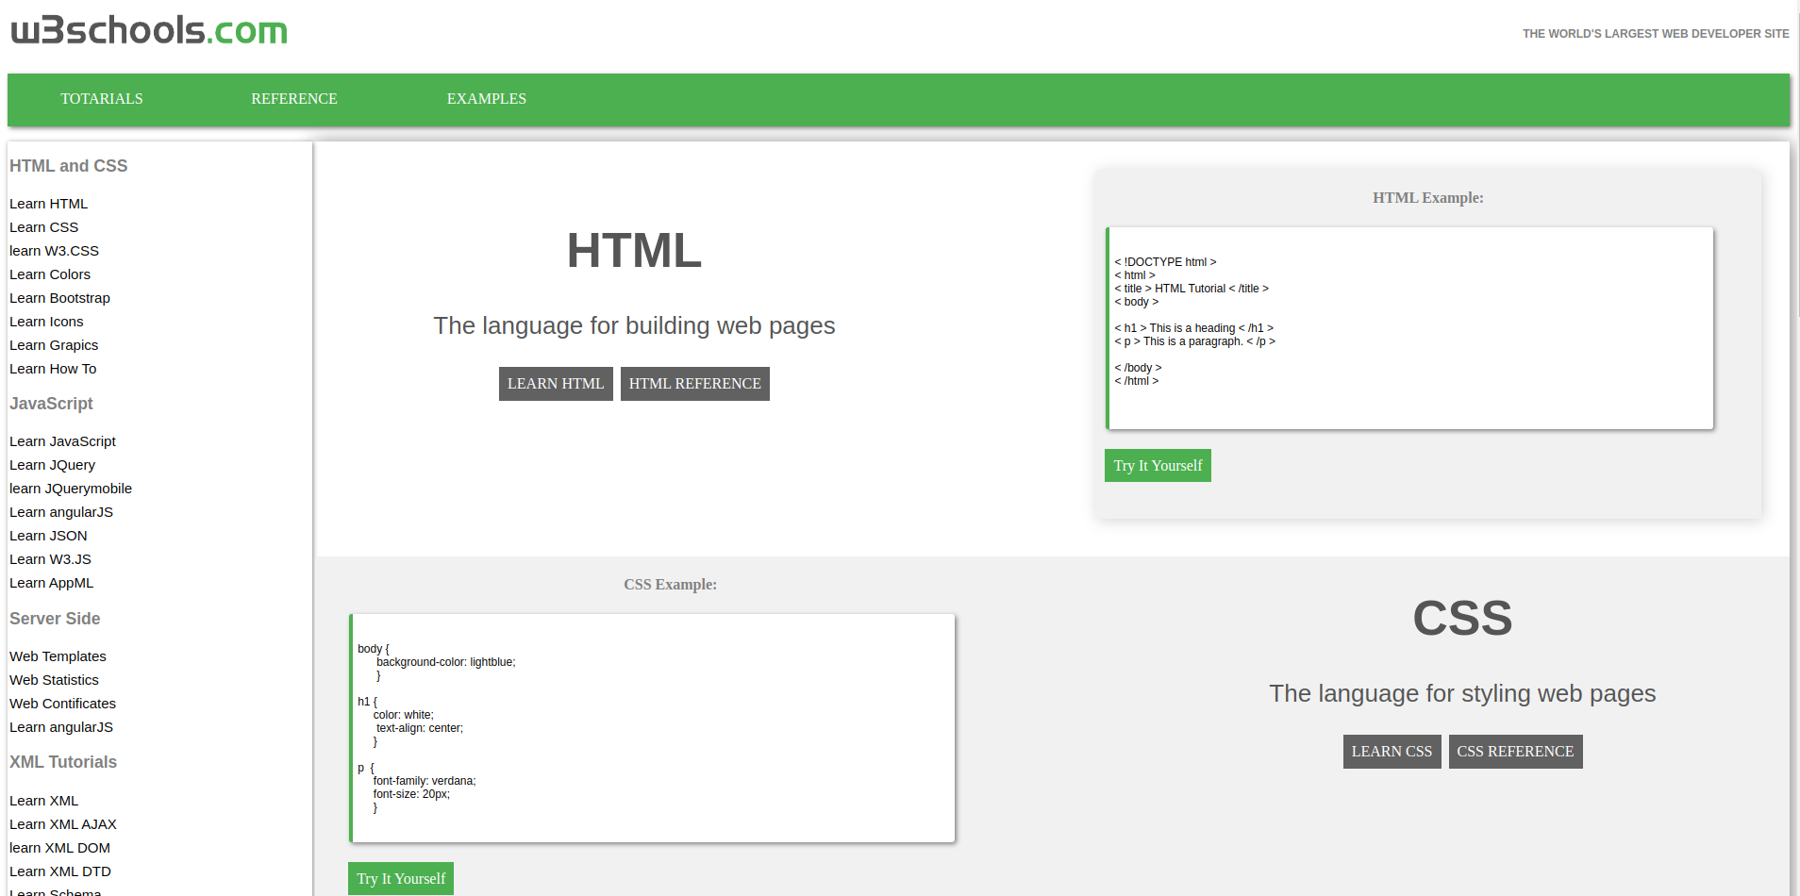Image resolution: width=1800 pixels, height=896 pixels.
Task: Click Web Statistics in the sidebar
Action: pos(54,680)
